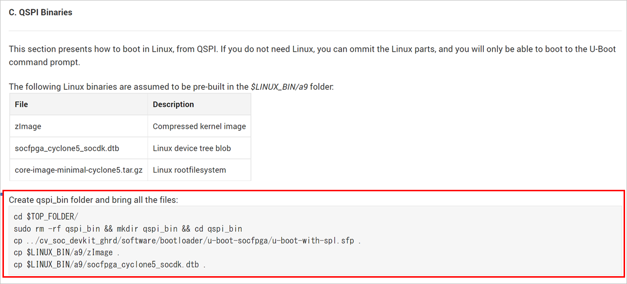Image resolution: width=627 pixels, height=284 pixels.
Task: Click the cp $LINUX_BIN/a9/zImage command line
Action: 66,253
